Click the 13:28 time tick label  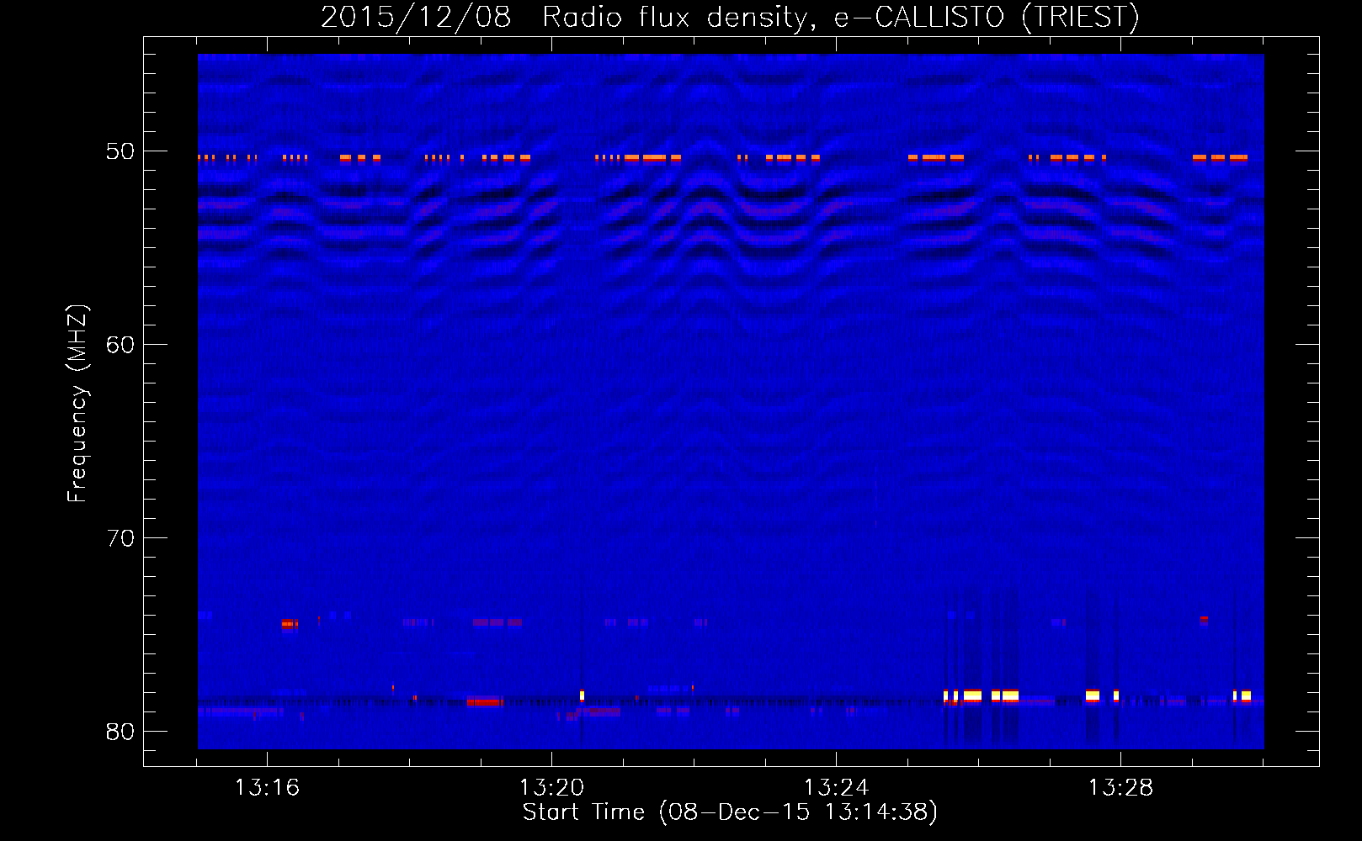pos(1120,788)
